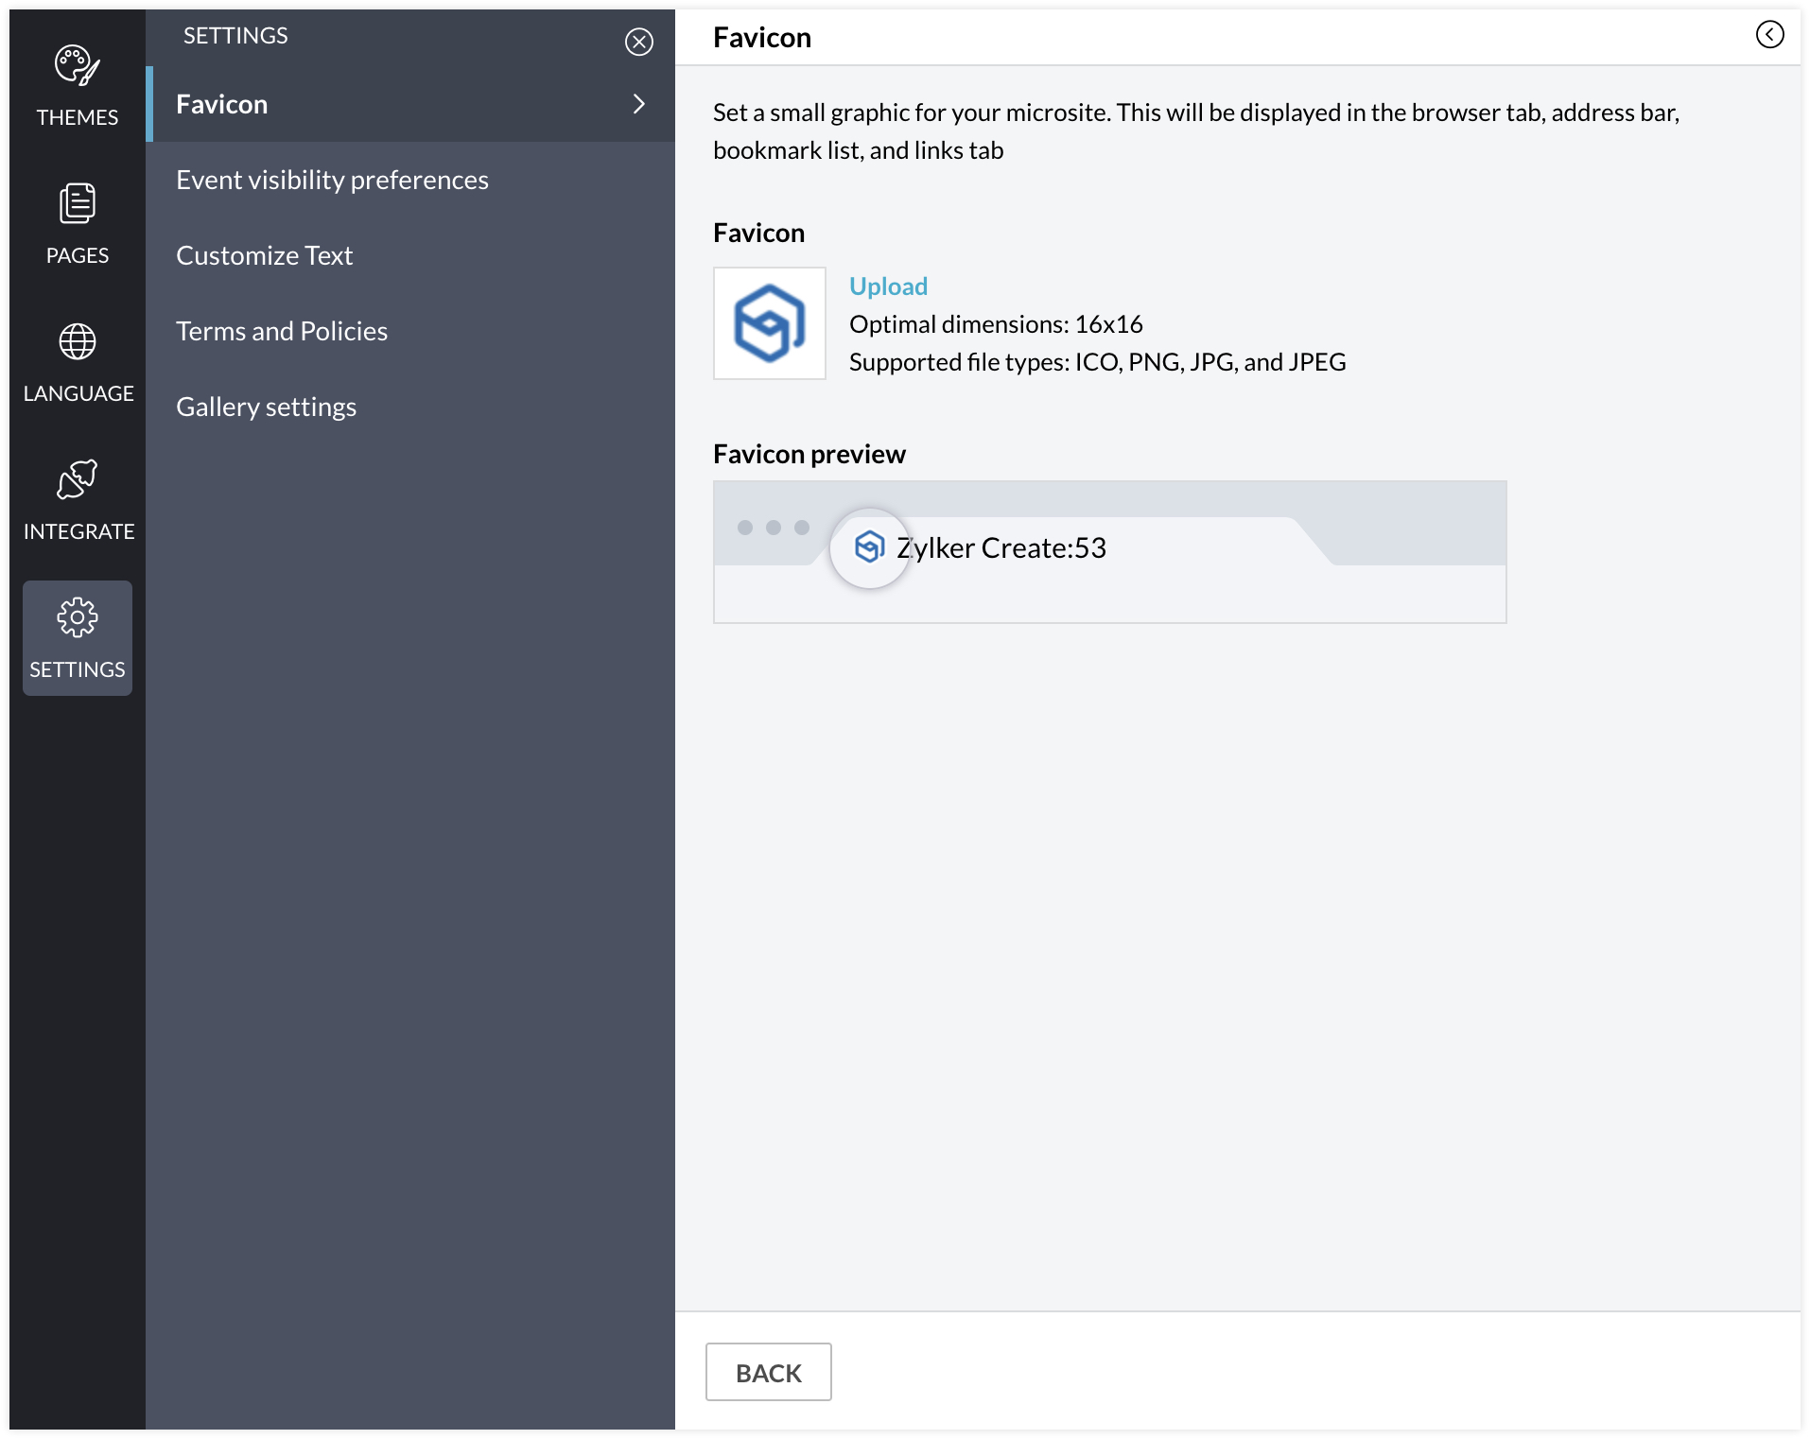1810x1439 pixels.
Task: Click the Settings panel header label
Action: pyautogui.click(x=235, y=36)
